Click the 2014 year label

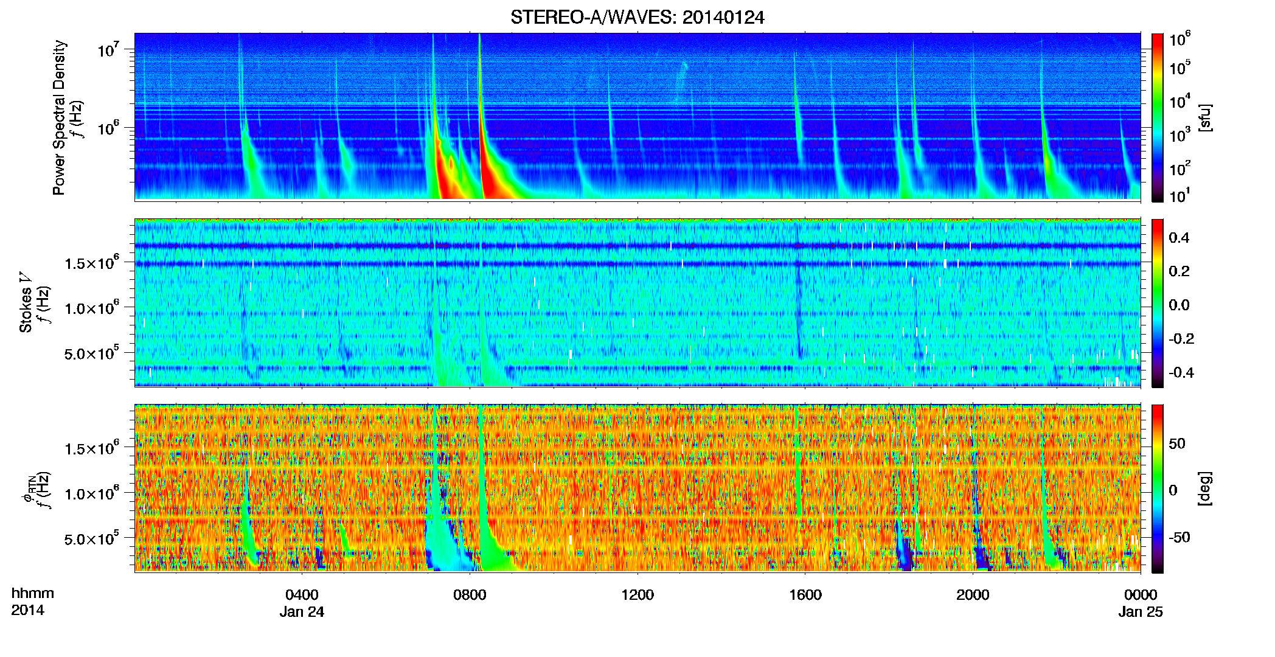(27, 610)
